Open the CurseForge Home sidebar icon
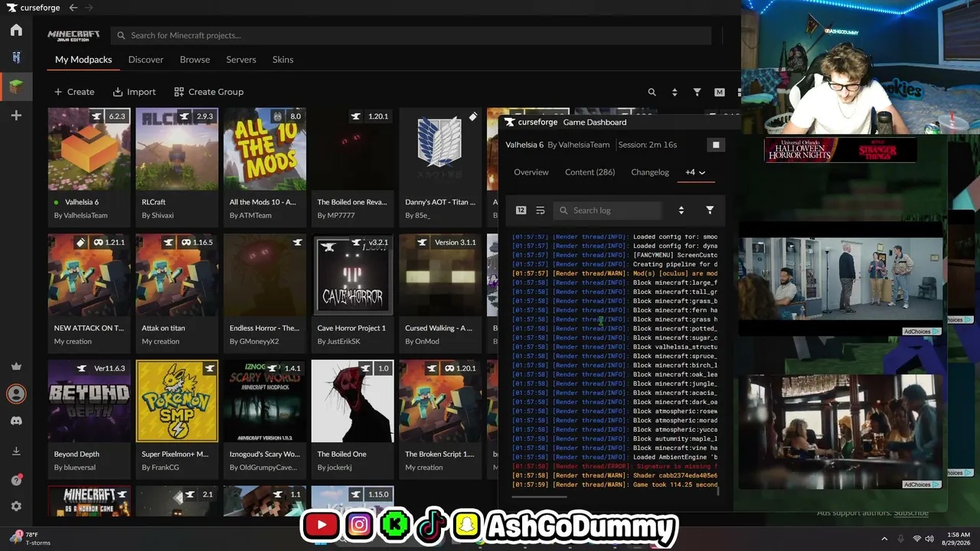Screen dimensions: 980x551 point(16,30)
